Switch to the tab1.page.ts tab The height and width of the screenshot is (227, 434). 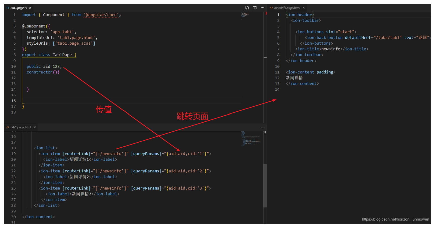(18, 8)
